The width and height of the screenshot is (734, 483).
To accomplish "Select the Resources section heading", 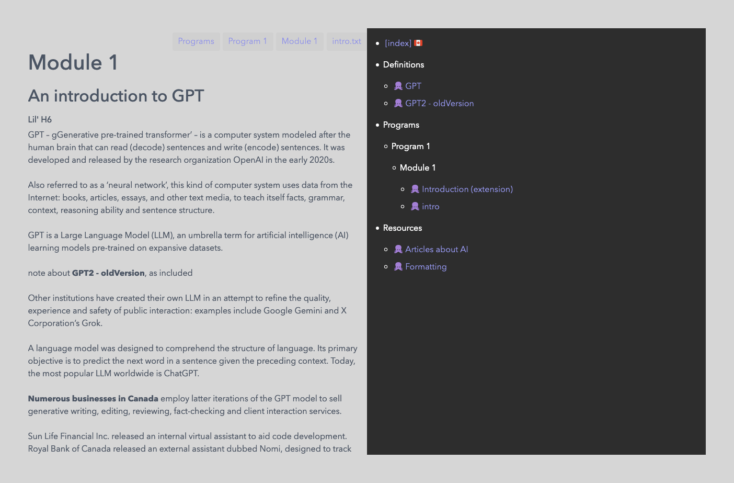I will click(x=403, y=228).
